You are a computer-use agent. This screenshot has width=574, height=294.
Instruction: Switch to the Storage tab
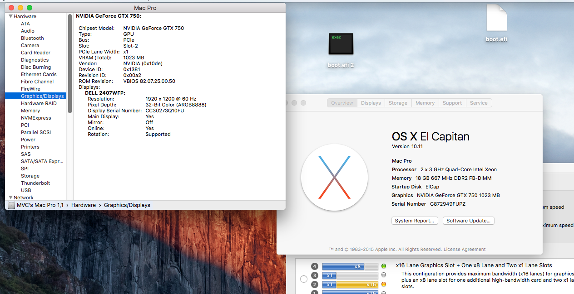pos(398,103)
